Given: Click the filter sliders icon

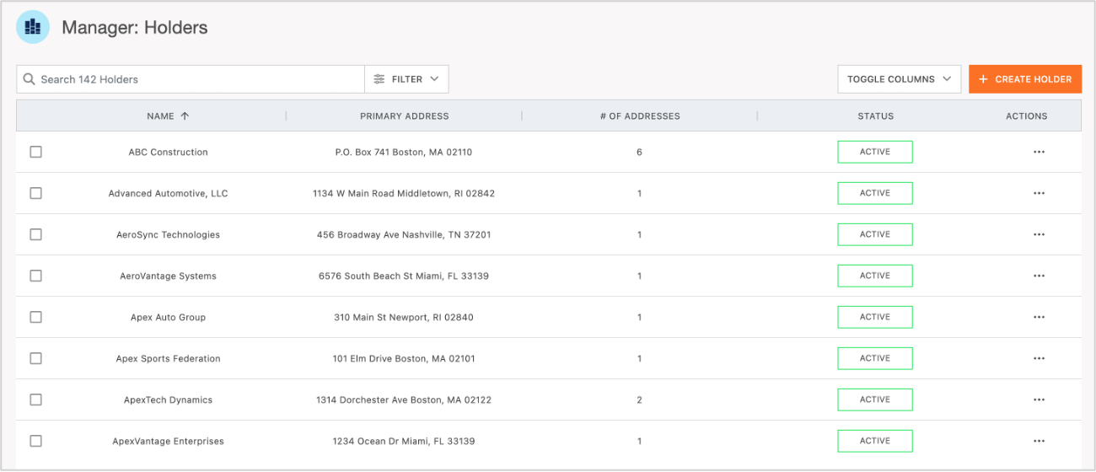Looking at the screenshot, I should (x=379, y=79).
